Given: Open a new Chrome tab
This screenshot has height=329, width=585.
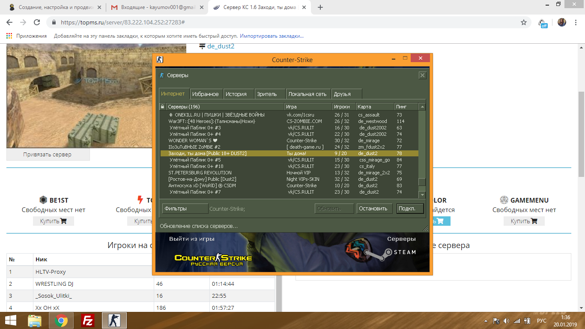Looking at the screenshot, I should (320, 7).
